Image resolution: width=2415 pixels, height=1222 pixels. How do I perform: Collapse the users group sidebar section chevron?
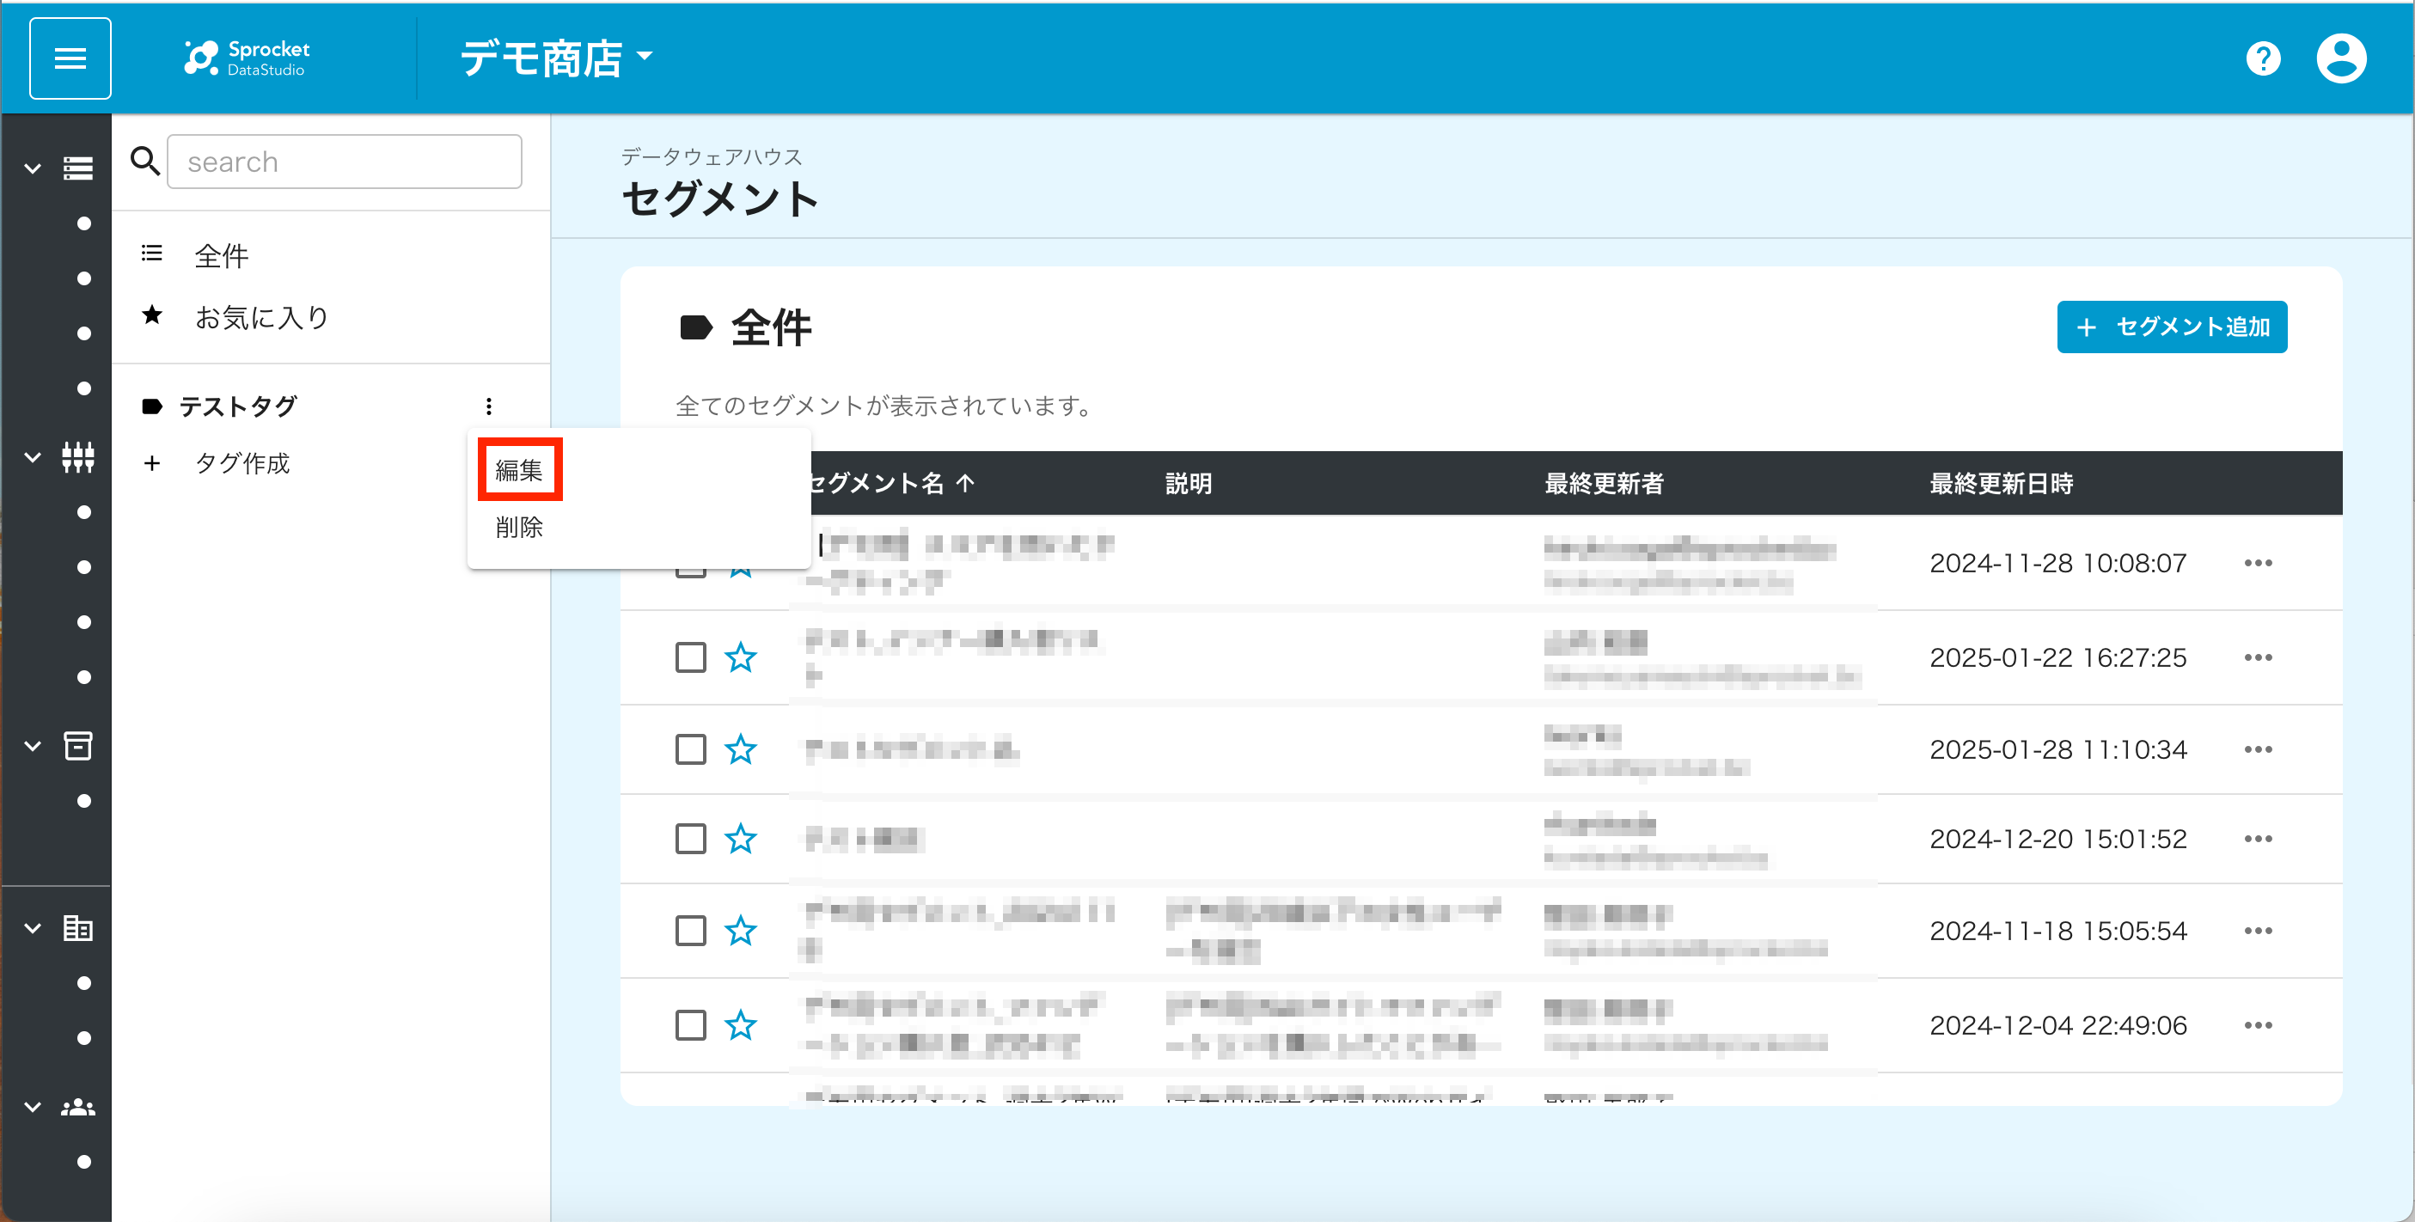[x=33, y=1107]
